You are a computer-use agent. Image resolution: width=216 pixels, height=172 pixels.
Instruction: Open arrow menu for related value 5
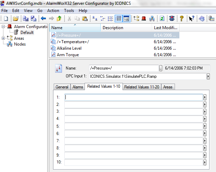click(x=205, y=126)
